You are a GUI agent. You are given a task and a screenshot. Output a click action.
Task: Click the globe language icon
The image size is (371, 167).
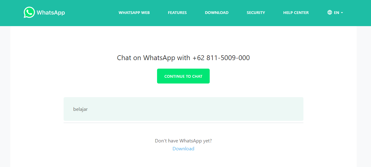pyautogui.click(x=330, y=12)
